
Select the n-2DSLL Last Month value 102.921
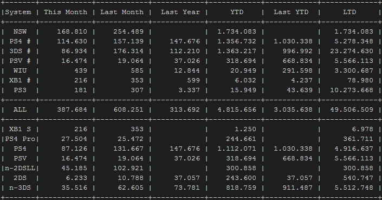(x=128, y=168)
